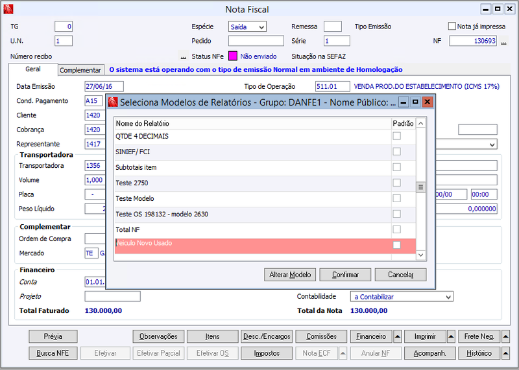Screen dimensions: 519x370
Task: Click the Série input field
Action: pyautogui.click(x=337, y=41)
